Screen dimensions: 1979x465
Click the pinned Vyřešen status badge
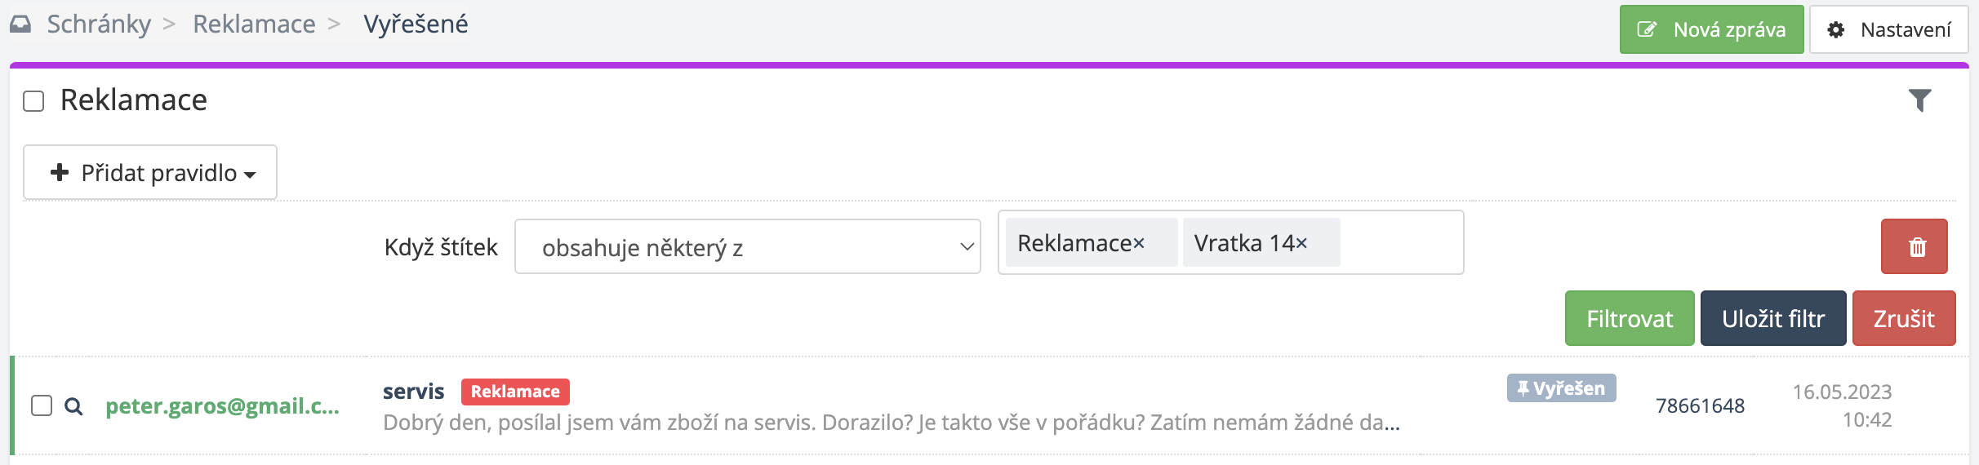click(1561, 388)
